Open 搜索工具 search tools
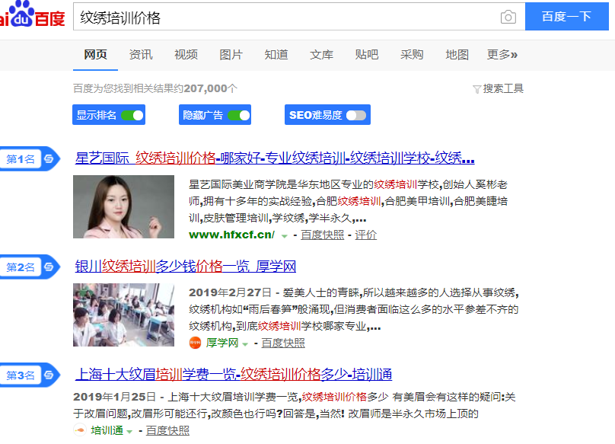The width and height of the screenshot is (615, 444). click(503, 88)
